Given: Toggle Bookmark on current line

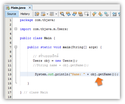Looking at the screenshot, I should click(107, 14).
